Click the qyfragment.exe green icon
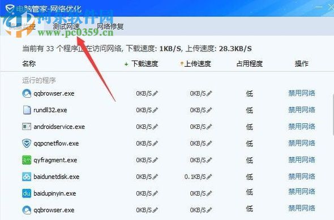The width and height of the screenshot is (334, 220). click(27, 160)
